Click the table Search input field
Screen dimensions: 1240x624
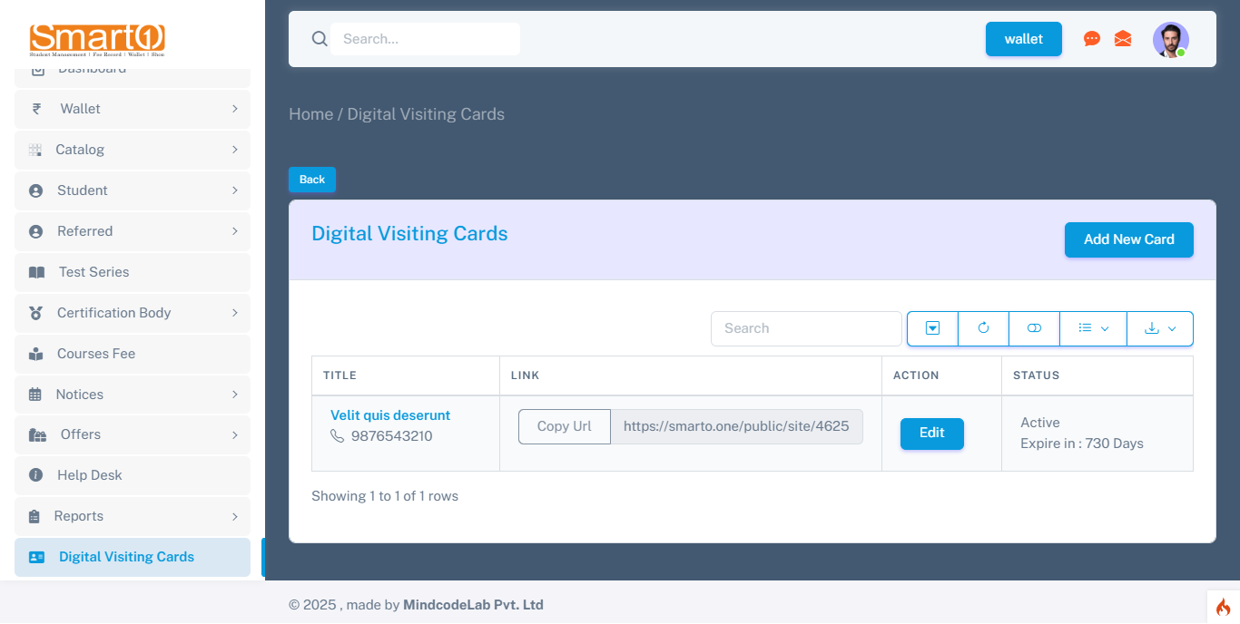point(805,328)
